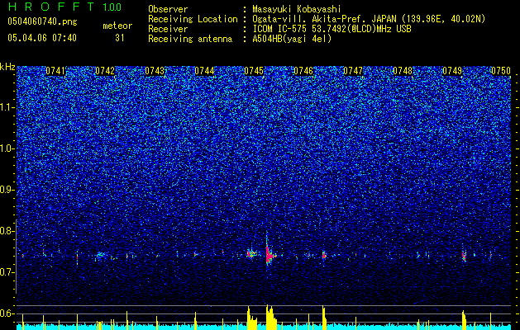Click the 0.9 kHz axis label
520x330 pixels.
point(7,190)
